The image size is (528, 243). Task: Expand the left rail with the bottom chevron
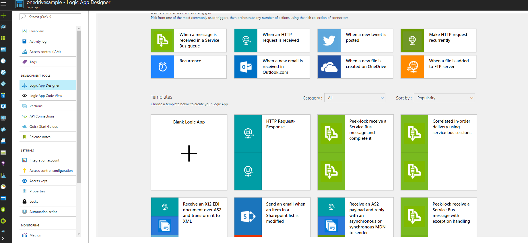tap(3, 238)
